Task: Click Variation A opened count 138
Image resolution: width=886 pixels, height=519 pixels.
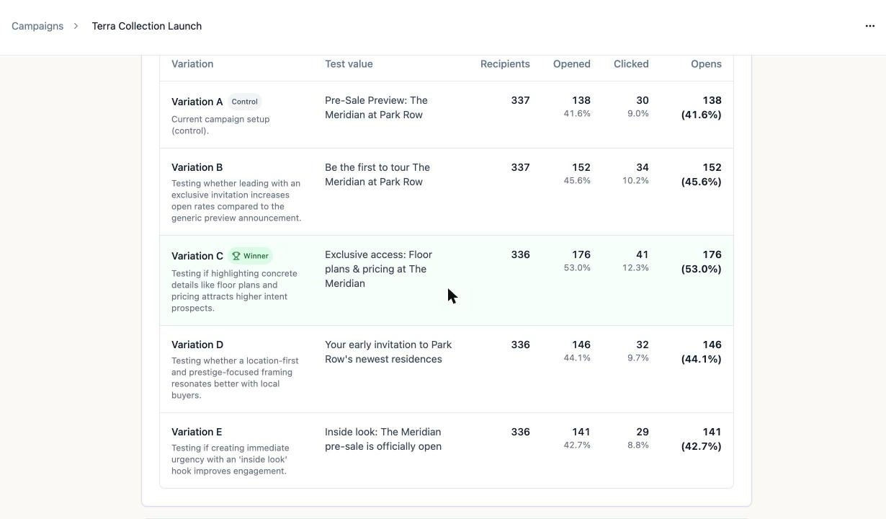Action: click(581, 100)
